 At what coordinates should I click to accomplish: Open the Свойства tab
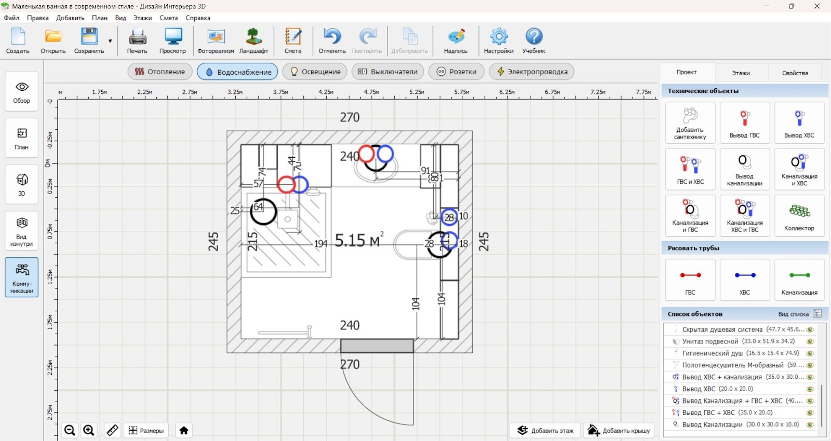click(x=795, y=73)
